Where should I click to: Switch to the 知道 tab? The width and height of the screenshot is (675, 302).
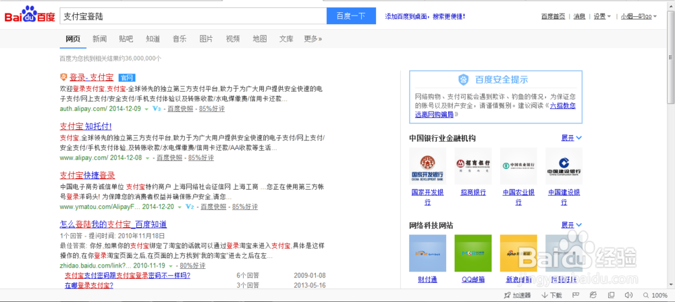153,39
